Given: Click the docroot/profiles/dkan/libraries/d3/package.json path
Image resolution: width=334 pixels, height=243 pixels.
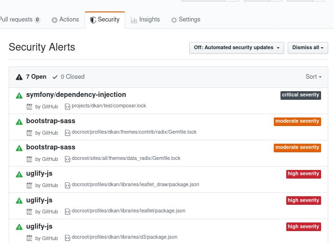Looking at the screenshot, I should coord(125,237).
